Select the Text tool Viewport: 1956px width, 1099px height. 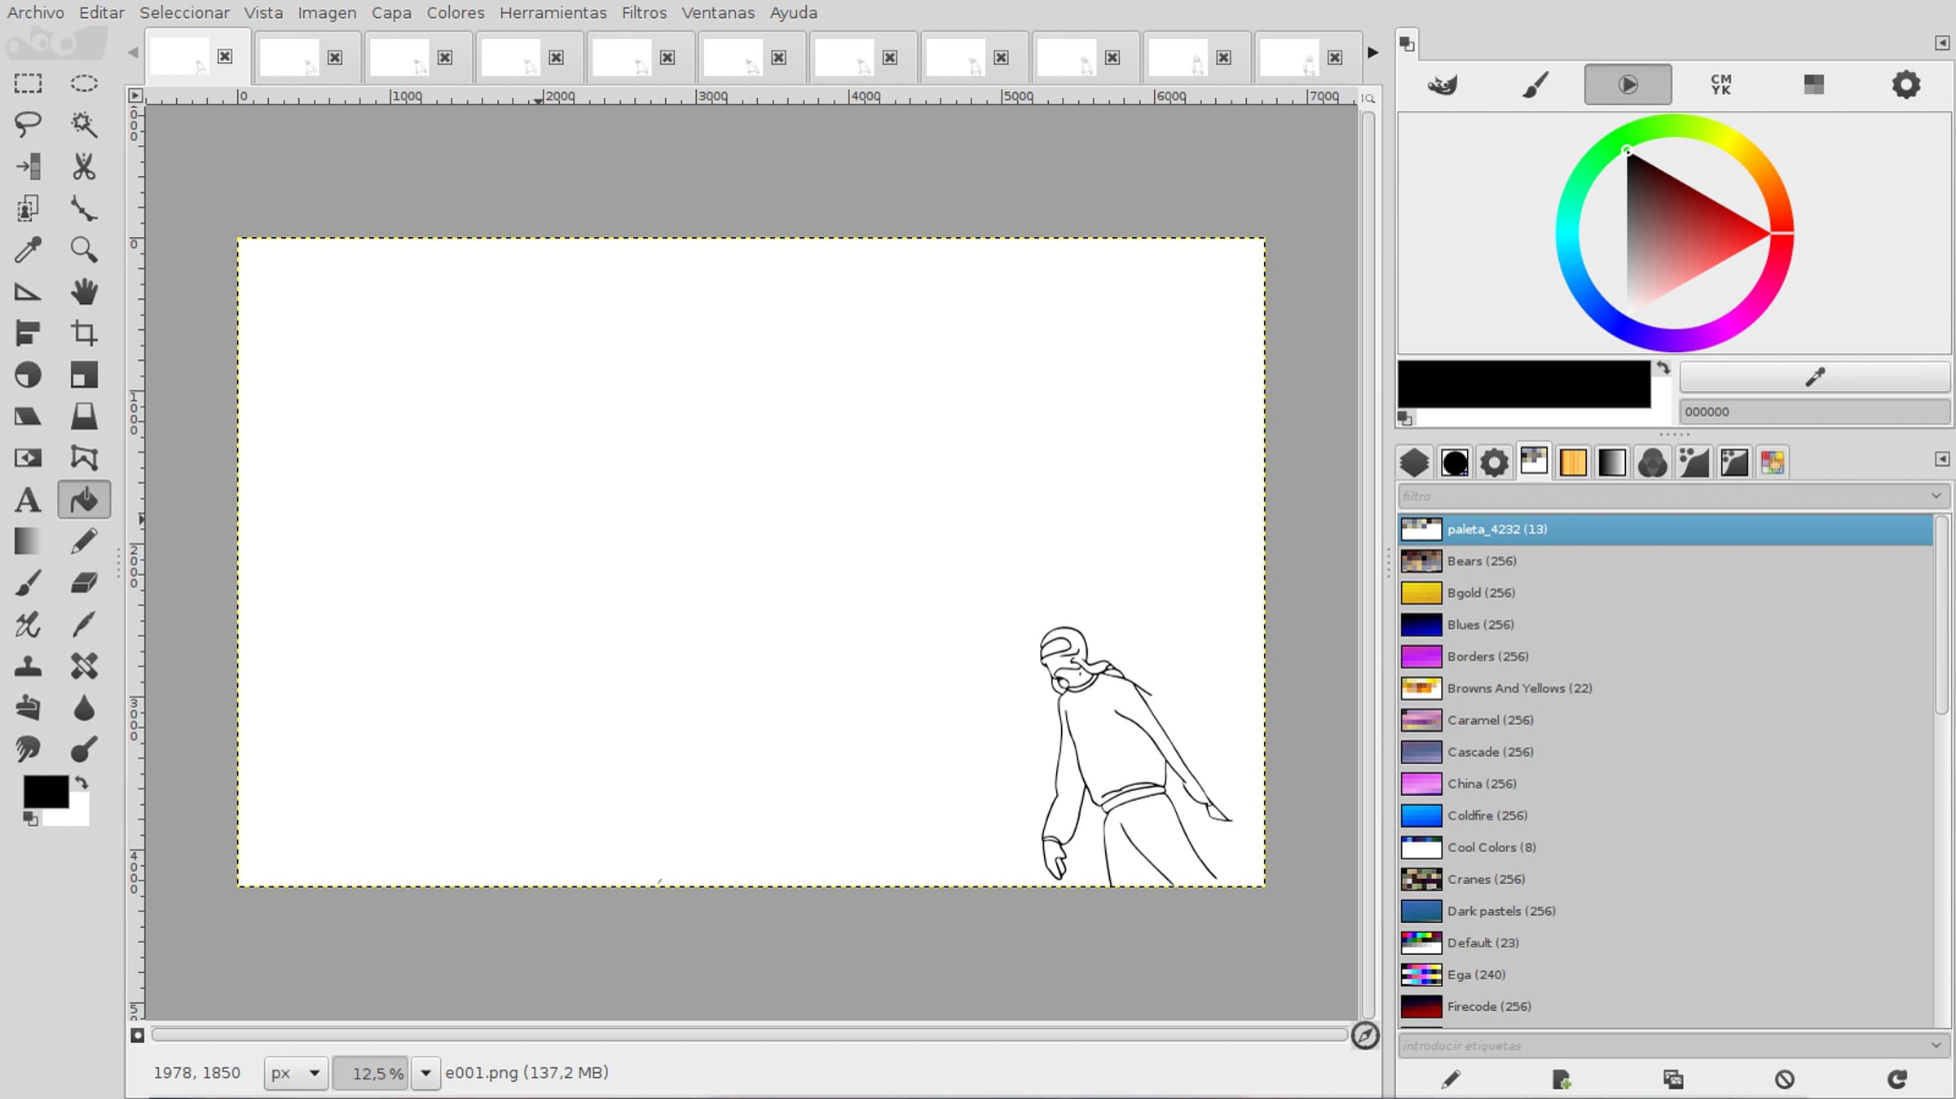click(x=28, y=500)
